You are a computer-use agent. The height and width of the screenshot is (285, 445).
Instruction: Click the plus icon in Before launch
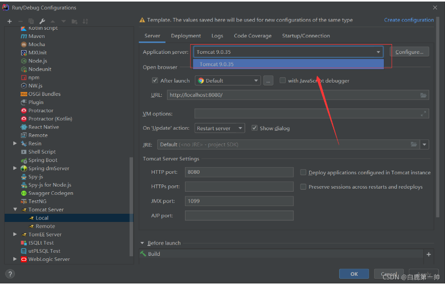coord(429,254)
